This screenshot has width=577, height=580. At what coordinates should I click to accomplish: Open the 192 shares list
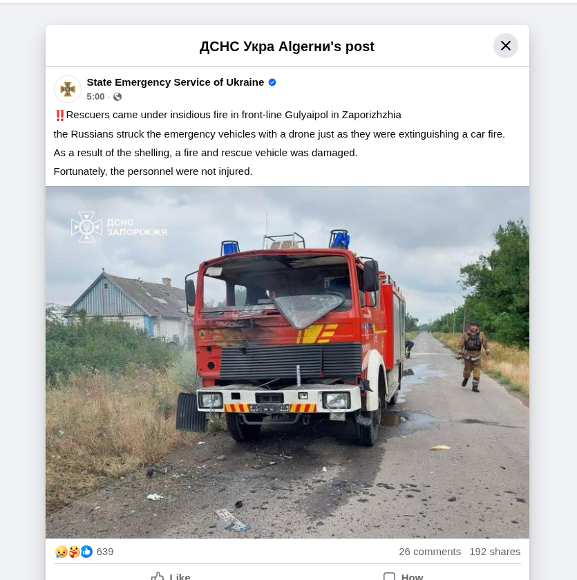point(495,552)
